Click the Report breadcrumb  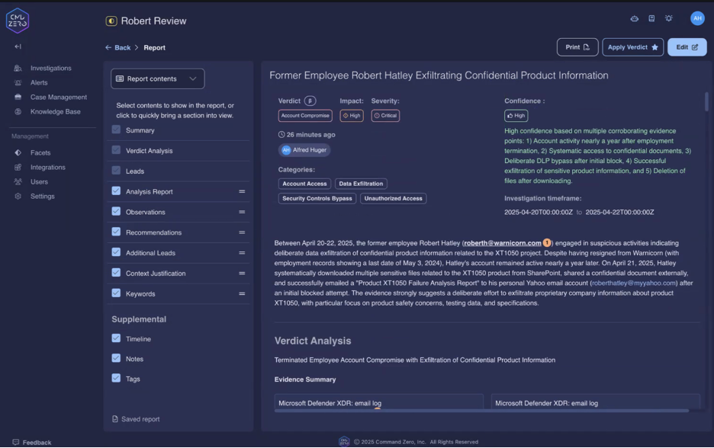(x=154, y=48)
